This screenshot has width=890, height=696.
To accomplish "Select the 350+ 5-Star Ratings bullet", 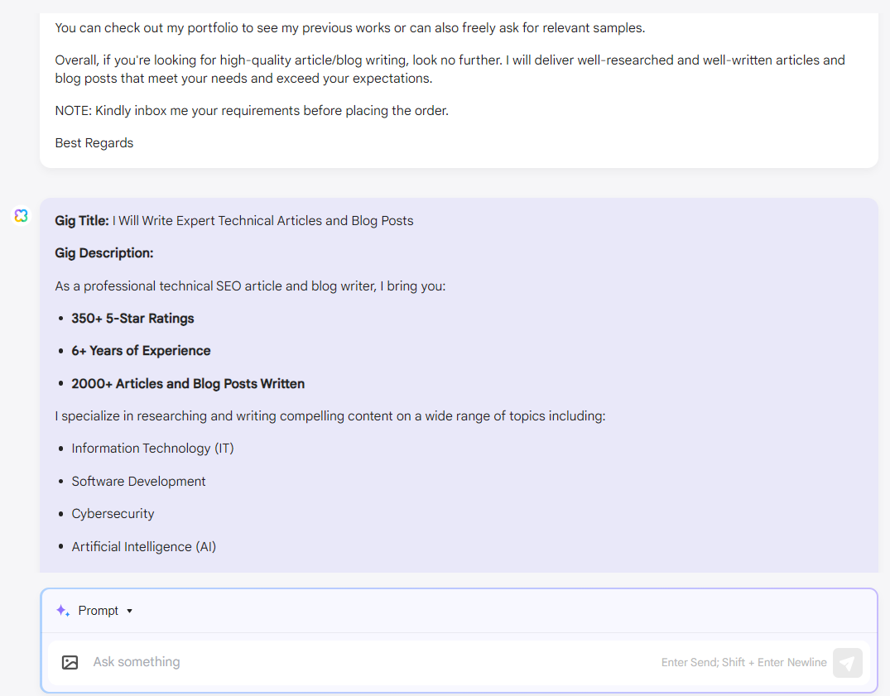I will (x=132, y=318).
